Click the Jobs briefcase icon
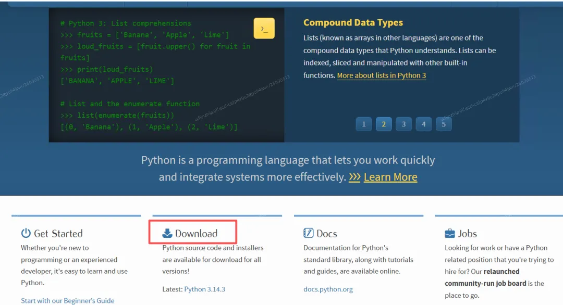This screenshot has width=563, height=305. coord(450,234)
